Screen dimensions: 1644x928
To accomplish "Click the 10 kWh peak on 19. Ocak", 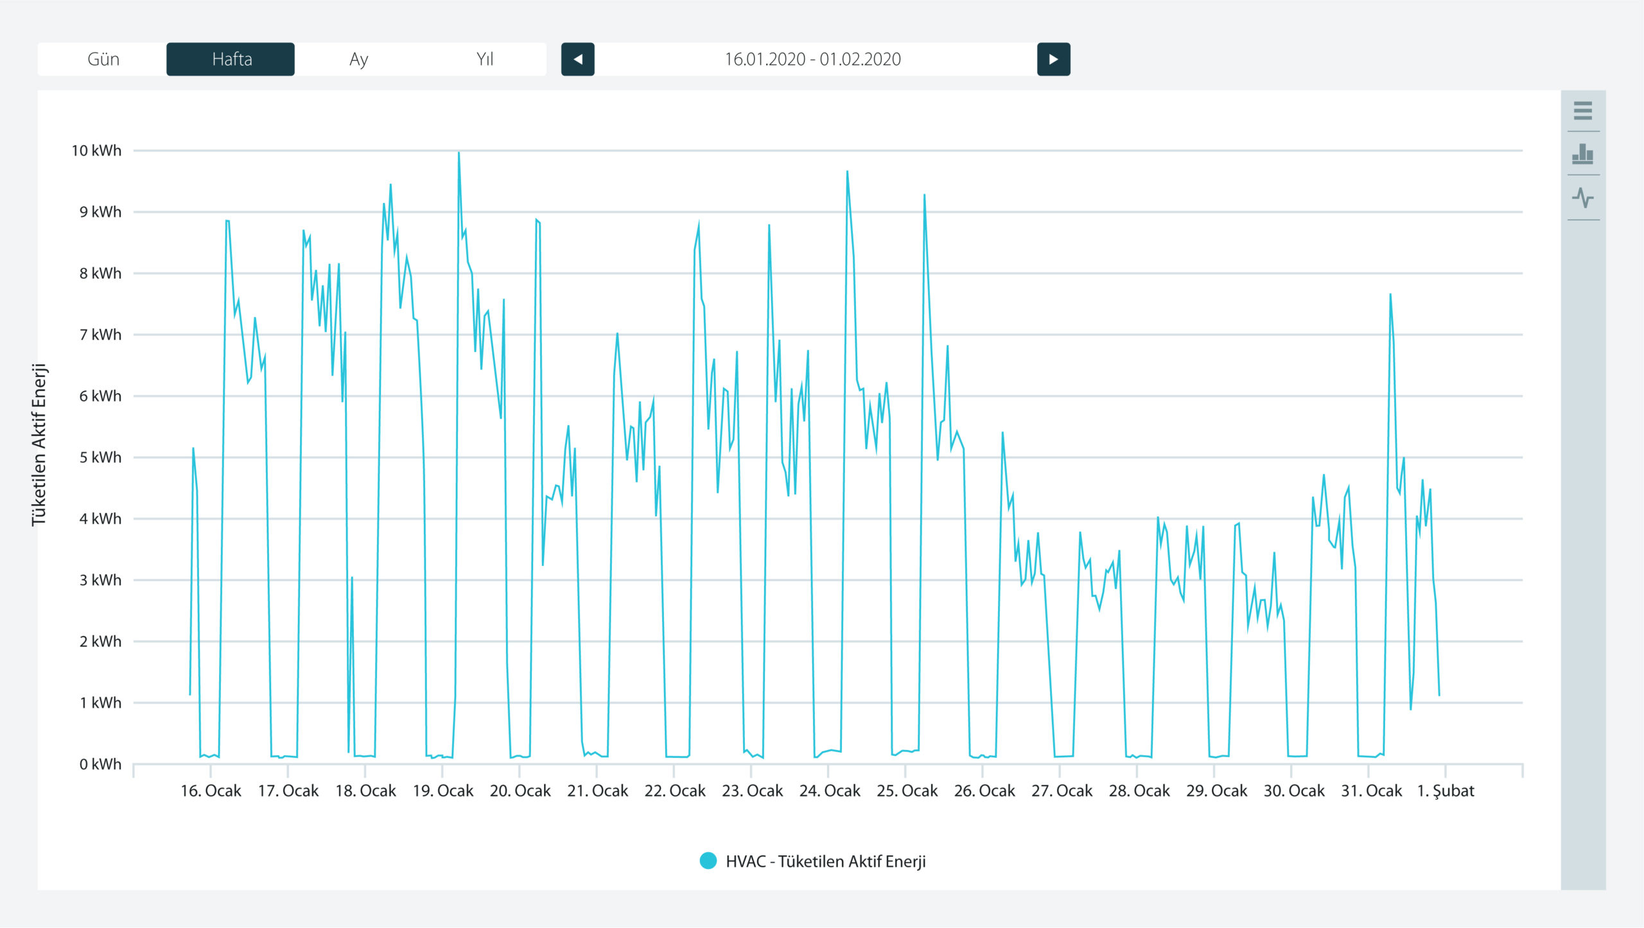I will (459, 153).
